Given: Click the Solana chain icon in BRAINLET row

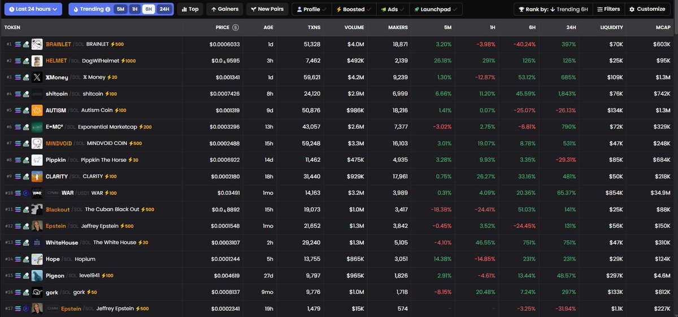Looking at the screenshot, I should click(18, 44).
